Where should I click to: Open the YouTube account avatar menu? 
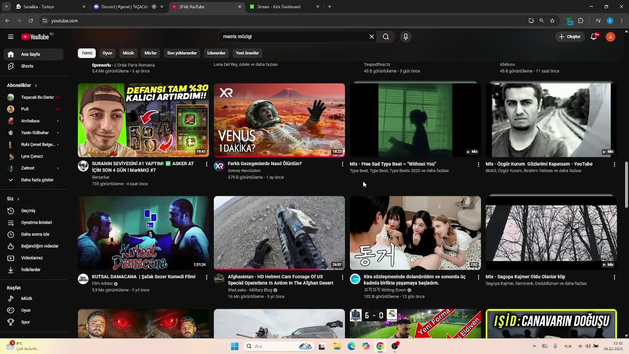610,37
